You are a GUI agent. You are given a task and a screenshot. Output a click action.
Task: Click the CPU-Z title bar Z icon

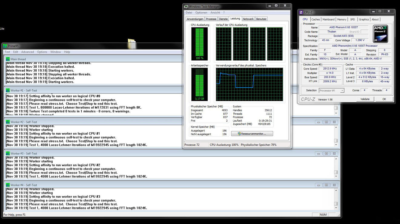pos(301,12)
